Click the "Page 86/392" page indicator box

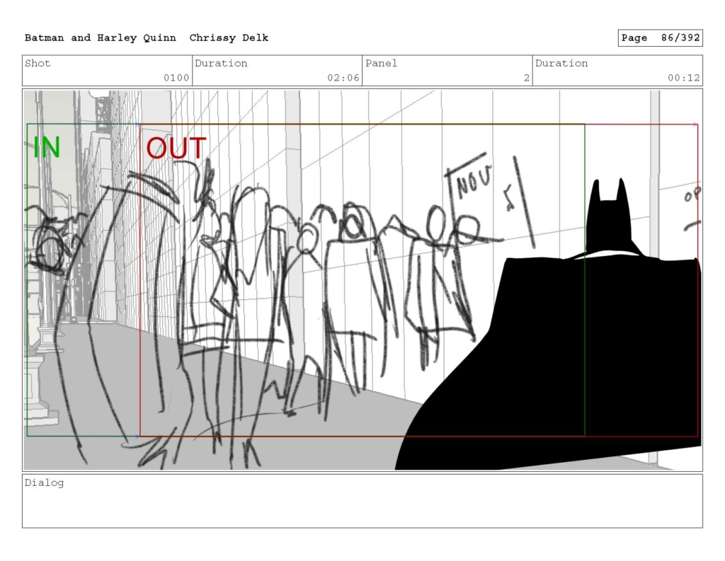click(x=660, y=38)
